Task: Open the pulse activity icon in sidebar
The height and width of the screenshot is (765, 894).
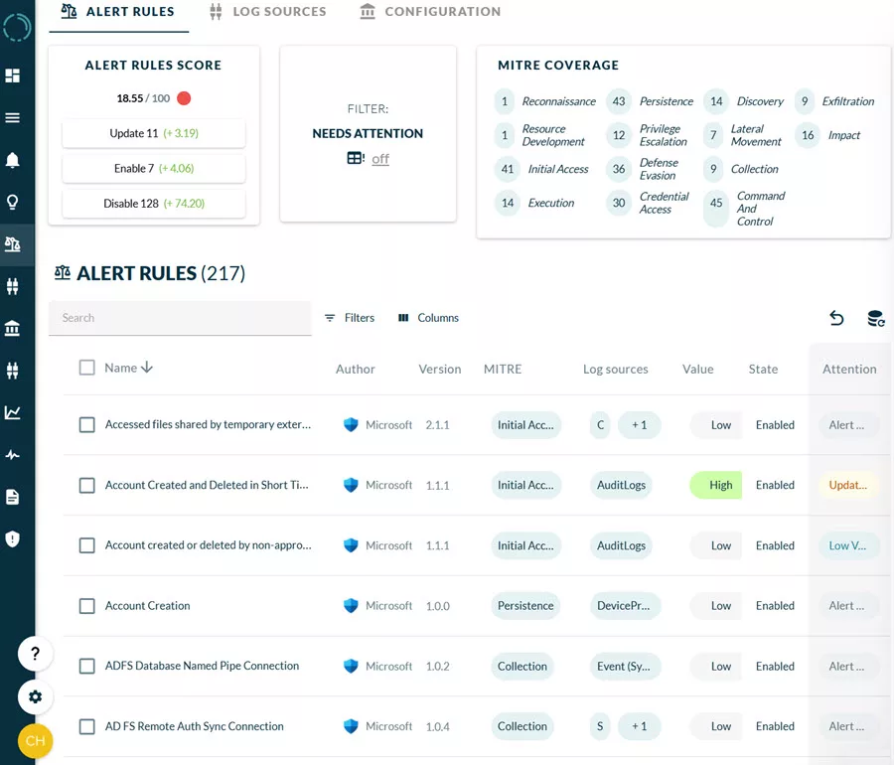Action: pyautogui.click(x=13, y=455)
